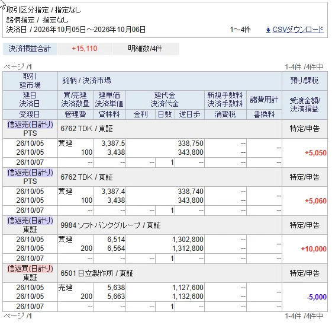
Task: Click the +10,000 profit value
Action: (314, 249)
